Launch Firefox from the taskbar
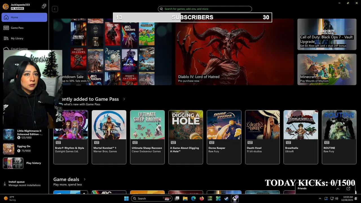Viewport: 361px width, 203px height. [201, 198]
